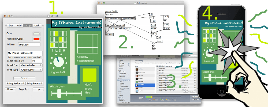Toggle the lit top-row grid cell on iPhone
Image resolution: width=268 pixels, height=107 pixels.
pyautogui.click(x=208, y=31)
